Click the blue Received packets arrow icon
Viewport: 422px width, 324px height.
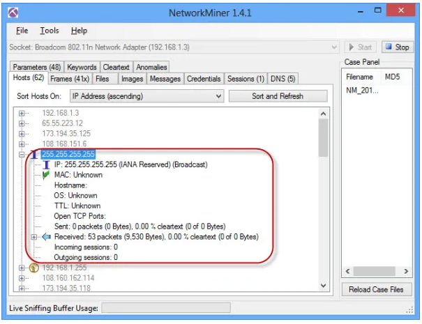coord(47,237)
